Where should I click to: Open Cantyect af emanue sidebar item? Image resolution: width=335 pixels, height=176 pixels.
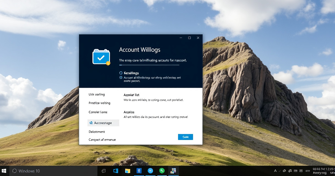coord(102,140)
